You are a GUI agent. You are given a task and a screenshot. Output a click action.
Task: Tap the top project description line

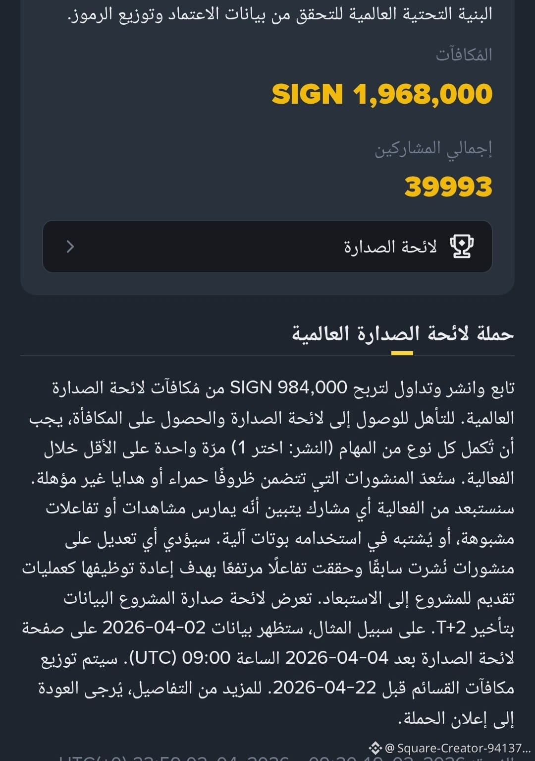point(280,14)
